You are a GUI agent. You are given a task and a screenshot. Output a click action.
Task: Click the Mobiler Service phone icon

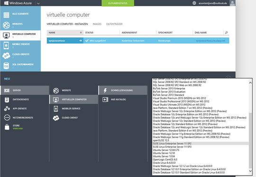56,109
